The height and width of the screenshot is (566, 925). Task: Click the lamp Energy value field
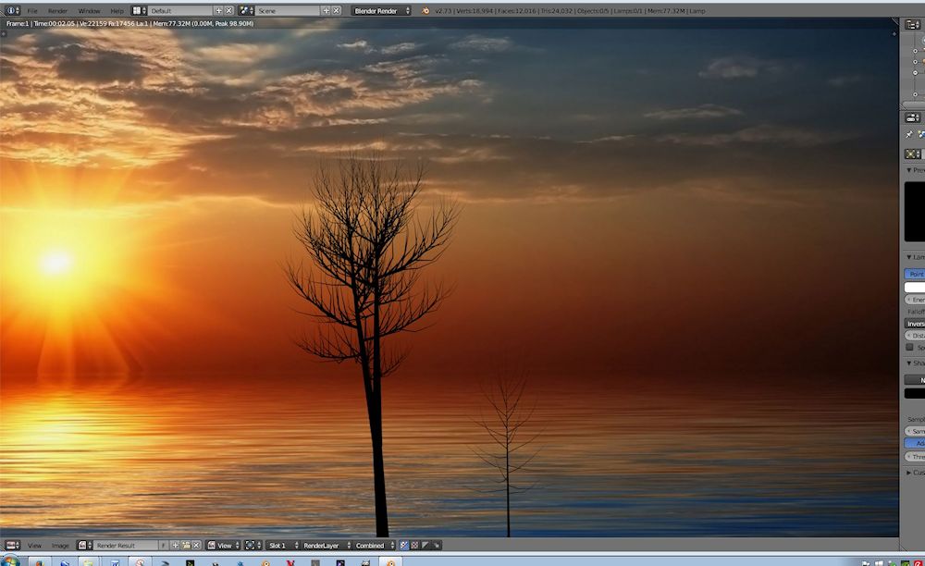pyautogui.click(x=915, y=300)
